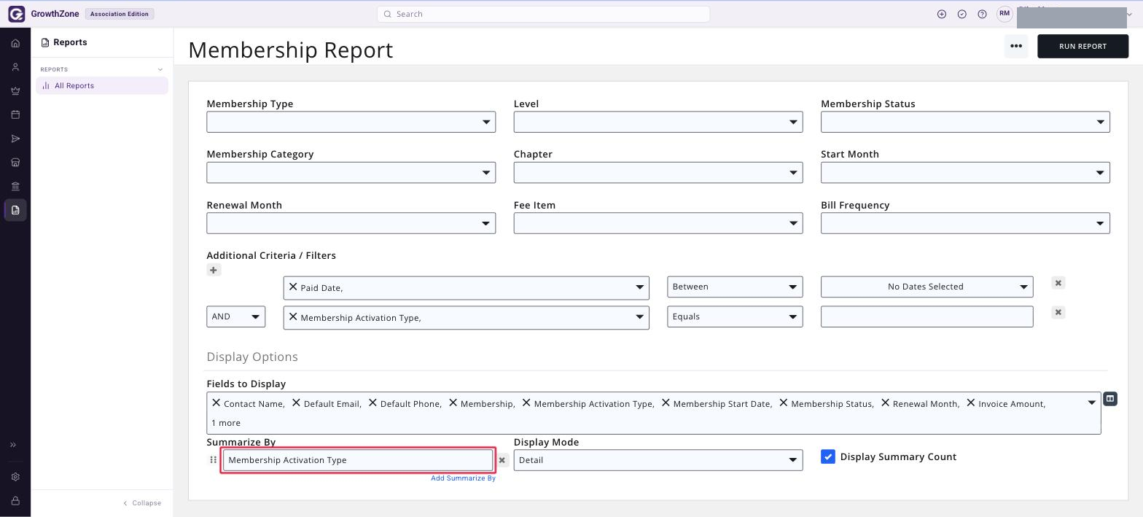This screenshot has height=517, width=1143.
Task: Remove the Membership Activation Type filter row
Action: [1058, 312]
